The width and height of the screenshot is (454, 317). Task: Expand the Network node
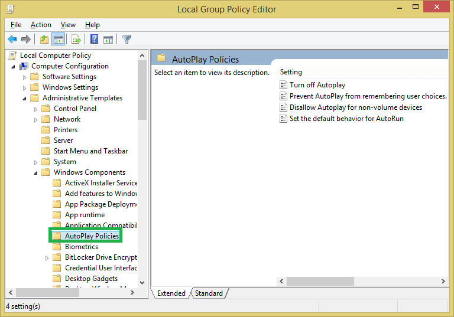click(x=35, y=120)
